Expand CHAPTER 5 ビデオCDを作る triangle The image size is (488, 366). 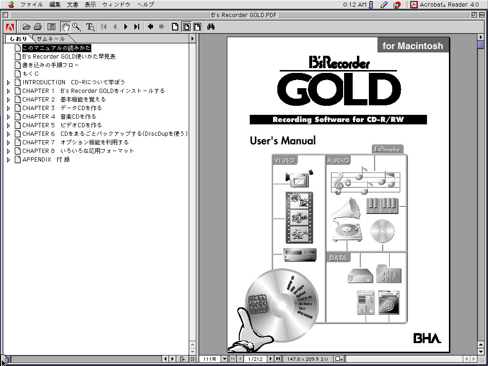click(9, 125)
